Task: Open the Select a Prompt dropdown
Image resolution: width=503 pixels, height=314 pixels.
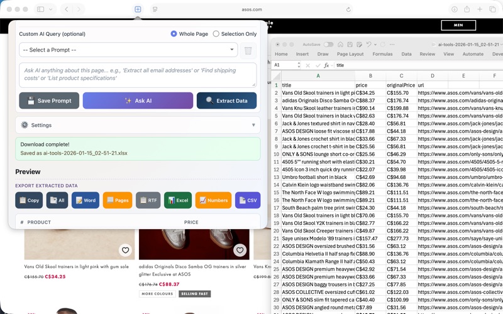Action: coord(128,50)
